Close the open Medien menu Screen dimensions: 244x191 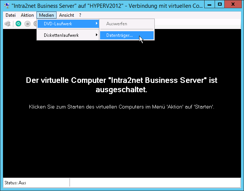[x=46, y=15]
